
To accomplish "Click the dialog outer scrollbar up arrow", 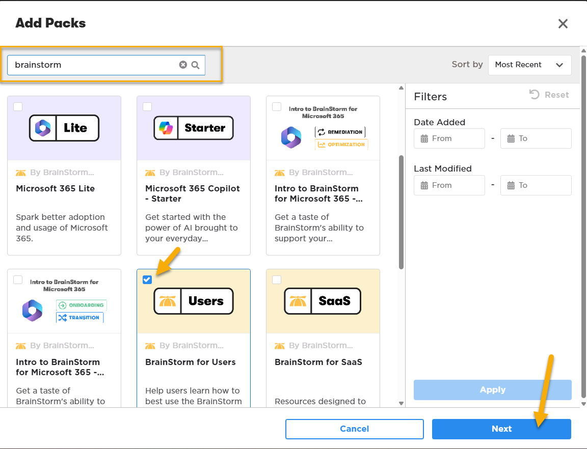I will pyautogui.click(x=583, y=50).
